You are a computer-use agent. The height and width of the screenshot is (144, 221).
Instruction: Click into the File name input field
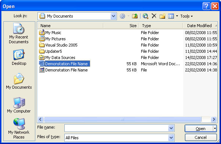pos(116,128)
